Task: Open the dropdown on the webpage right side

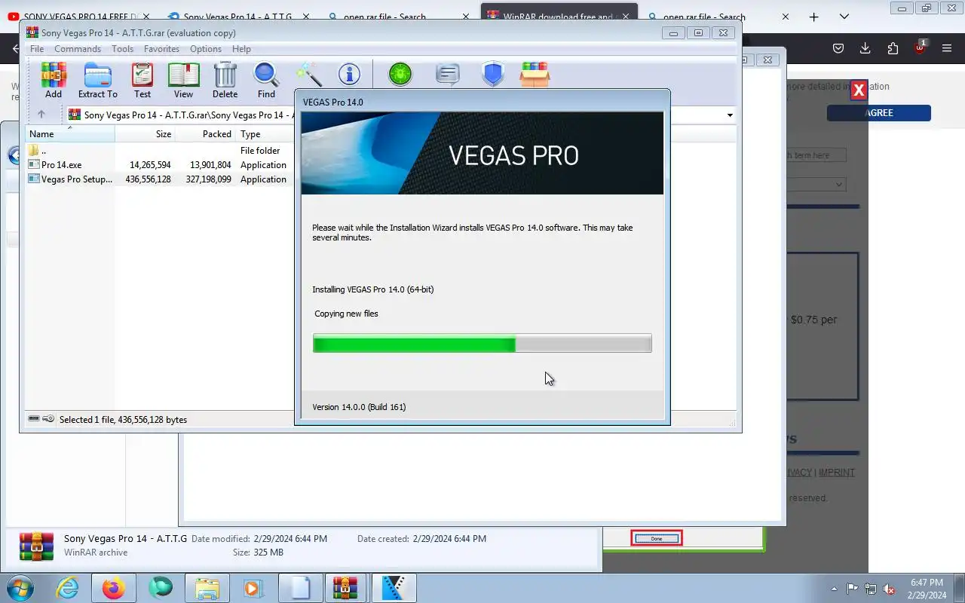Action: 816,185
